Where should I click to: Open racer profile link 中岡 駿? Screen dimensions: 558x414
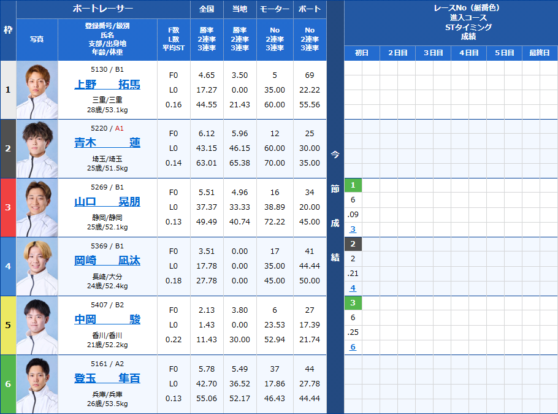[107, 320]
